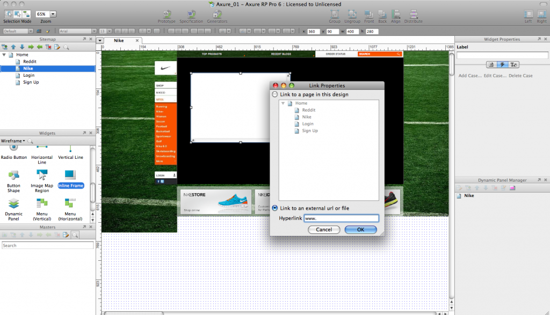Open the Zoom percentage dropdown
The height and width of the screenshot is (315, 550).
click(53, 14)
